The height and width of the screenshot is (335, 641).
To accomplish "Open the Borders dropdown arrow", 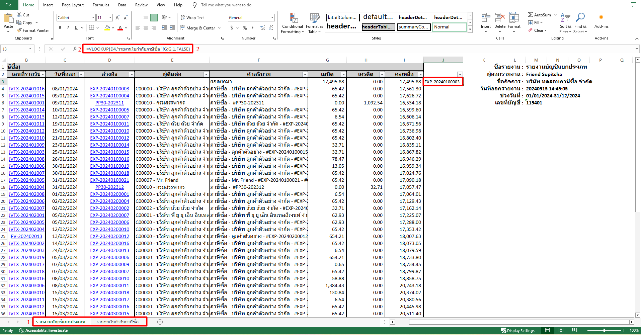I will click(97, 28).
